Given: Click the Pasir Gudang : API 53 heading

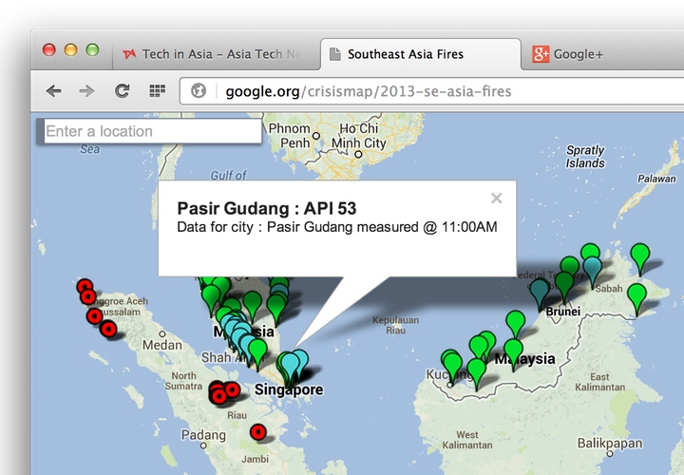Looking at the screenshot, I should [267, 208].
